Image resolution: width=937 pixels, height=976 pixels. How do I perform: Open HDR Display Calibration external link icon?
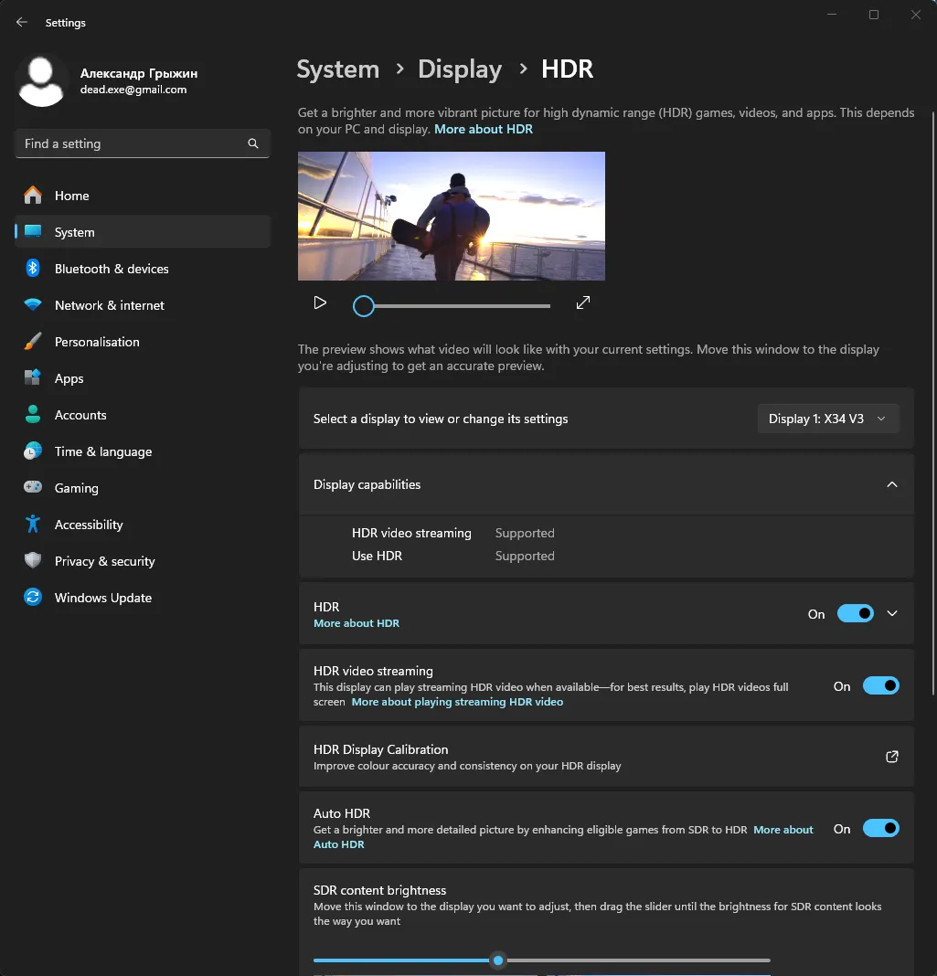point(892,757)
